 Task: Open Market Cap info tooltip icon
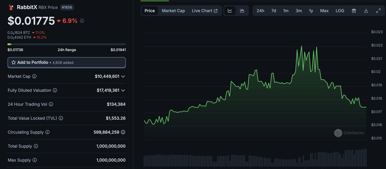pyautogui.click(x=34, y=76)
